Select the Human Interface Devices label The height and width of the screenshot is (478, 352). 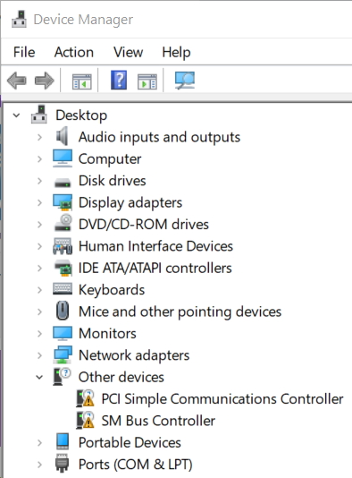point(155,246)
